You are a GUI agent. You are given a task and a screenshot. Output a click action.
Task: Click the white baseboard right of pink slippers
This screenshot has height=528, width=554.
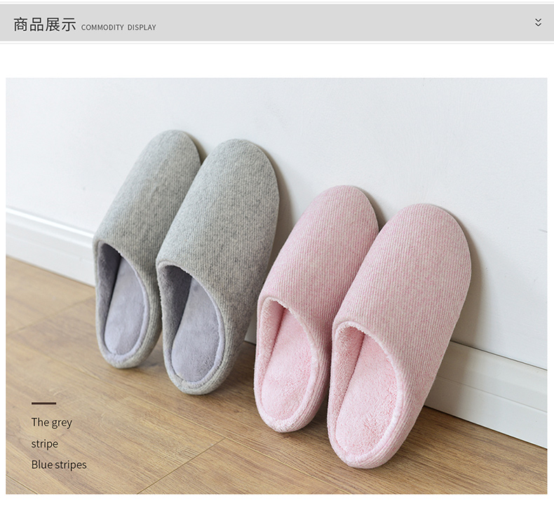click(x=505, y=393)
